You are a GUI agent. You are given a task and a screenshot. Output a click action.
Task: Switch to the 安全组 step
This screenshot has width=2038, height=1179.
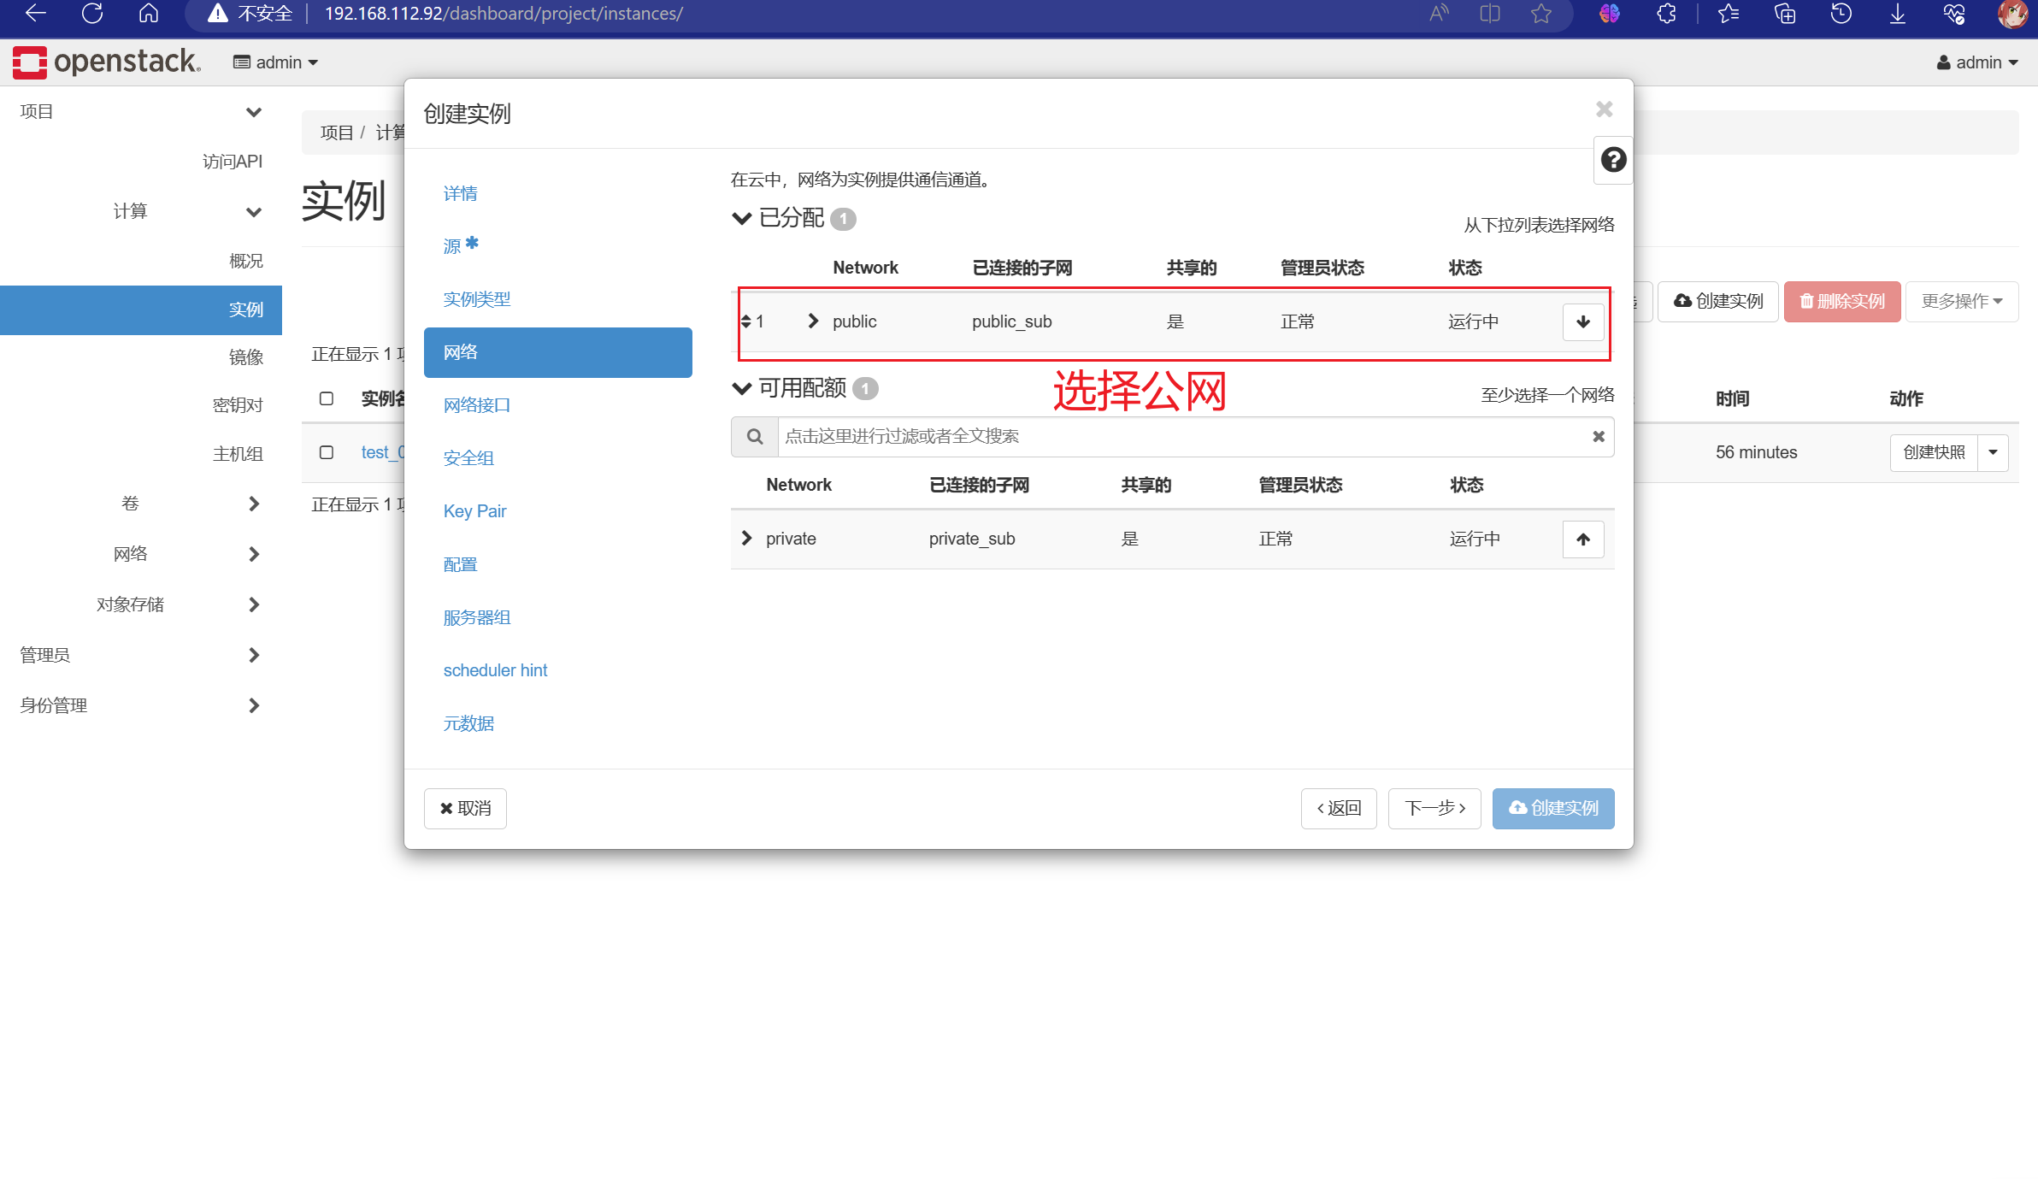pyautogui.click(x=468, y=457)
